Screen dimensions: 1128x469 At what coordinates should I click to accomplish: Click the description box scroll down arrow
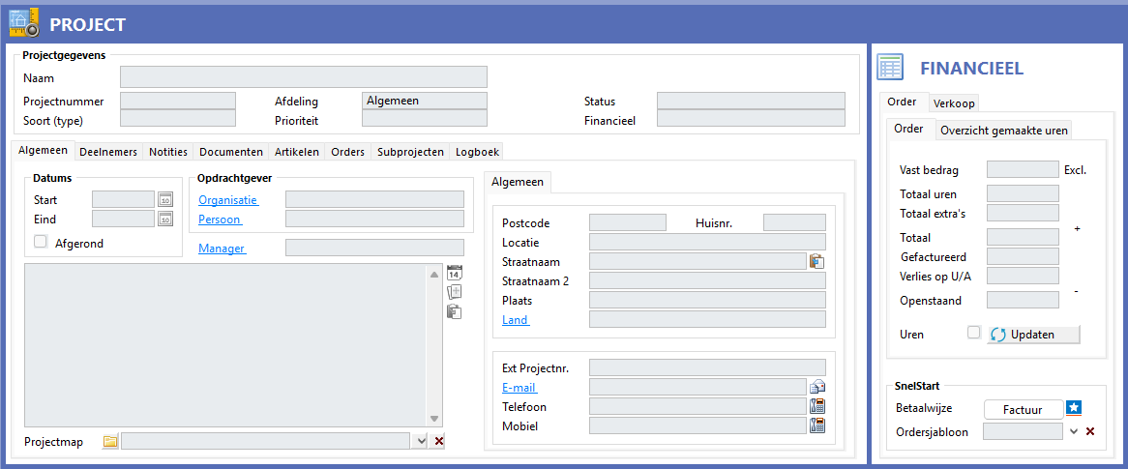434,418
